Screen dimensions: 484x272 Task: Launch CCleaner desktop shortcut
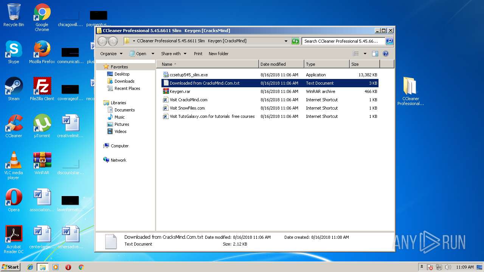pyautogui.click(x=14, y=126)
